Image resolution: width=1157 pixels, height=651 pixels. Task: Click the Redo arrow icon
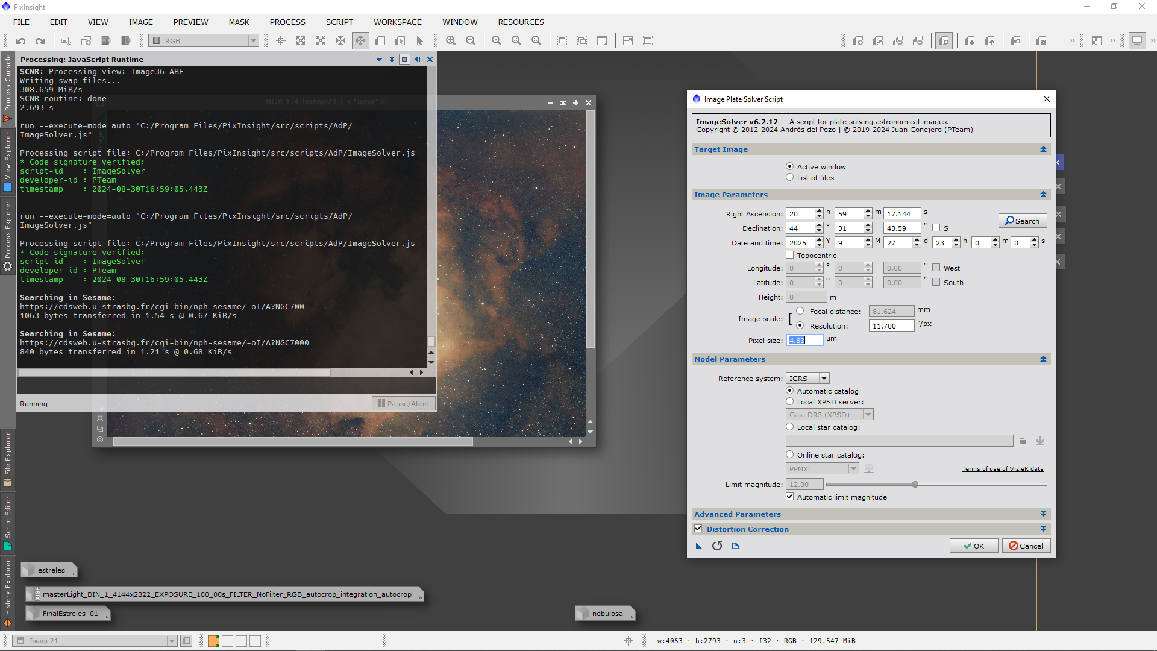coord(40,41)
